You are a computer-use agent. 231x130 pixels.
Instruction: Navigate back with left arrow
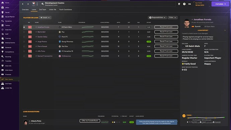23,4
